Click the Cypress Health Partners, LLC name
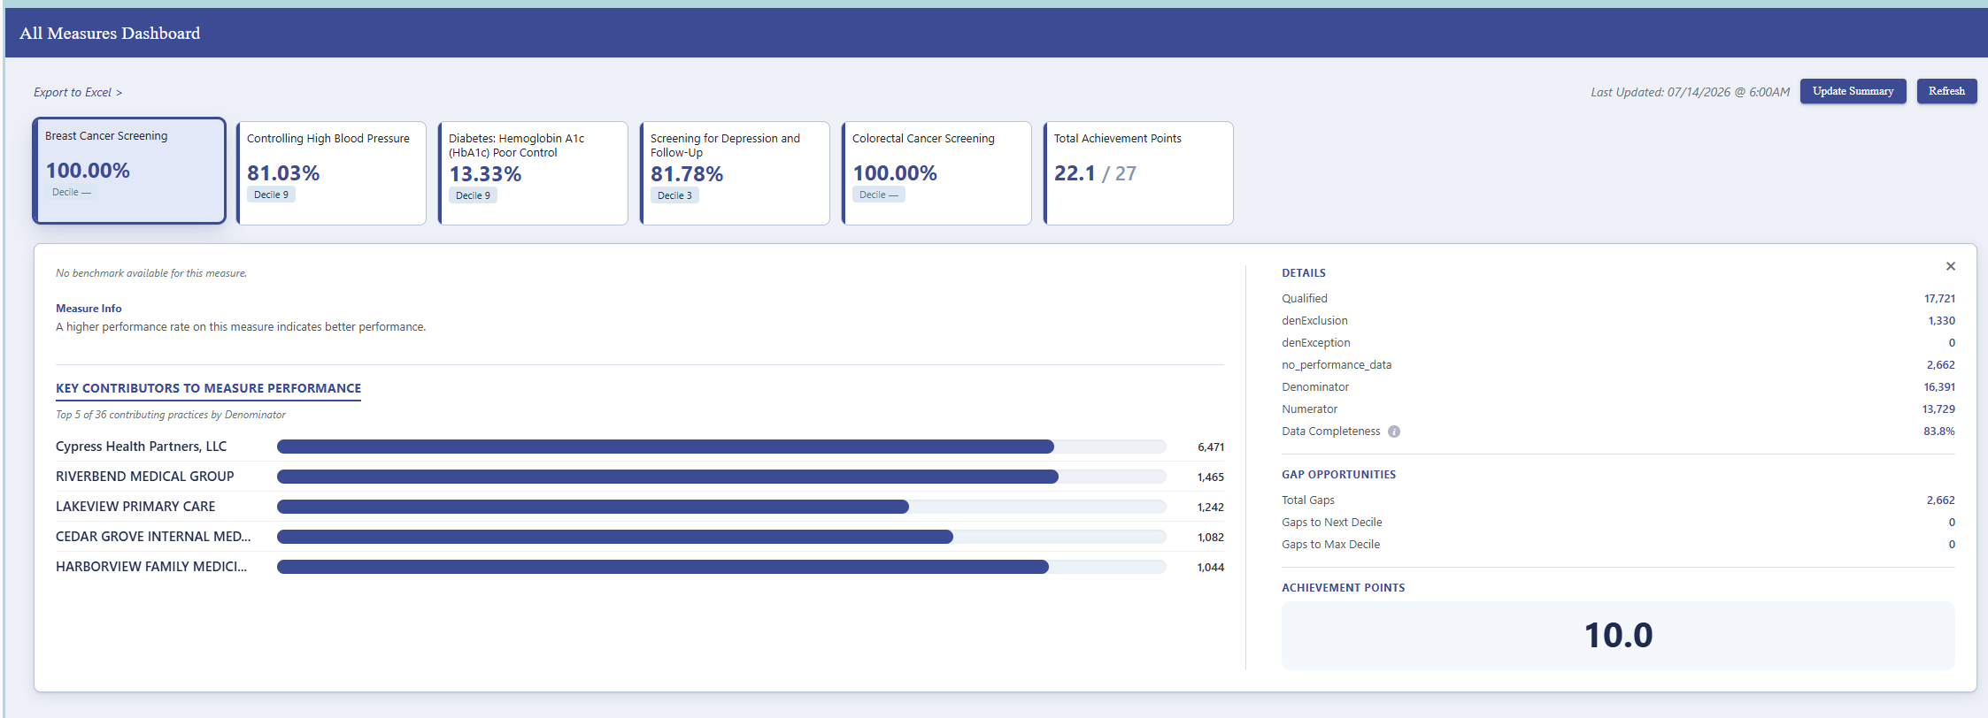 point(141,447)
